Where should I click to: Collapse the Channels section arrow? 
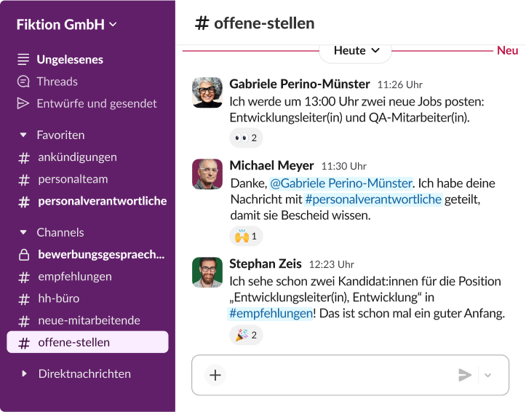pos(23,232)
